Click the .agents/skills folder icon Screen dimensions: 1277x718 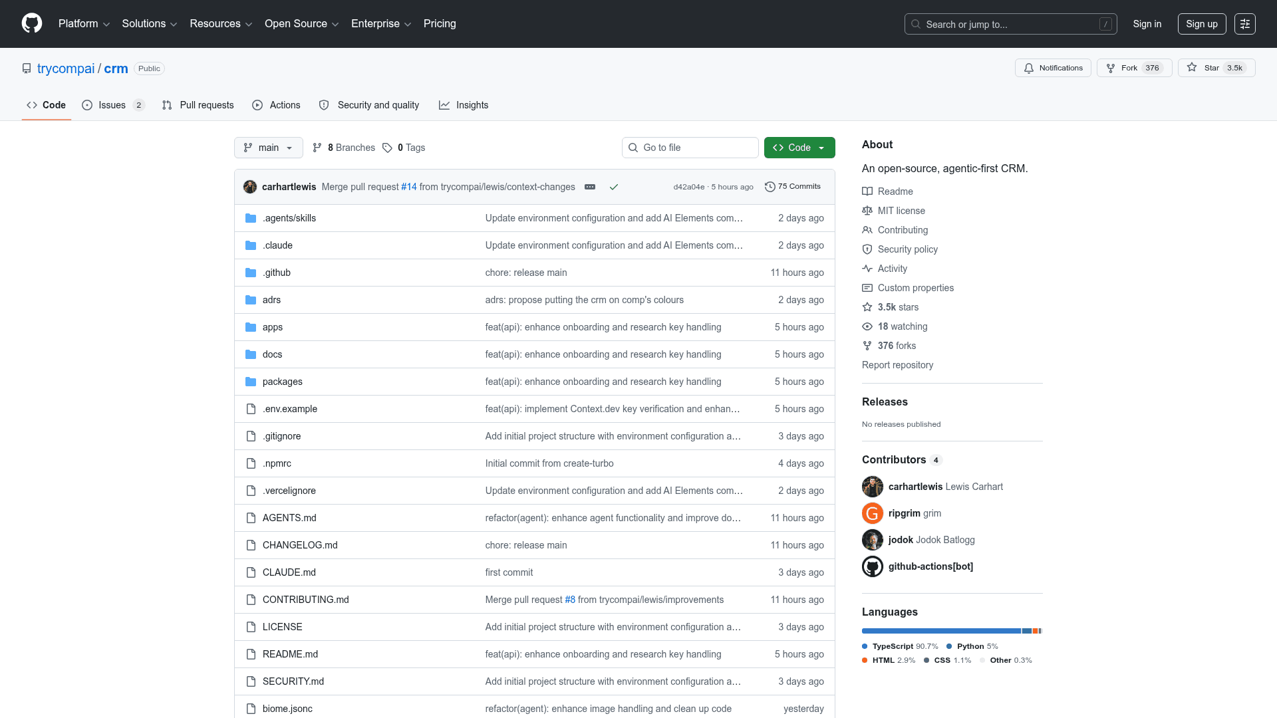(x=251, y=218)
